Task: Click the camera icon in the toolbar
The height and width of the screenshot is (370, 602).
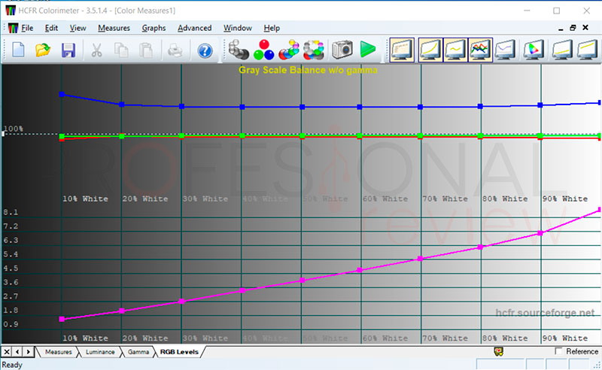Action: click(342, 50)
